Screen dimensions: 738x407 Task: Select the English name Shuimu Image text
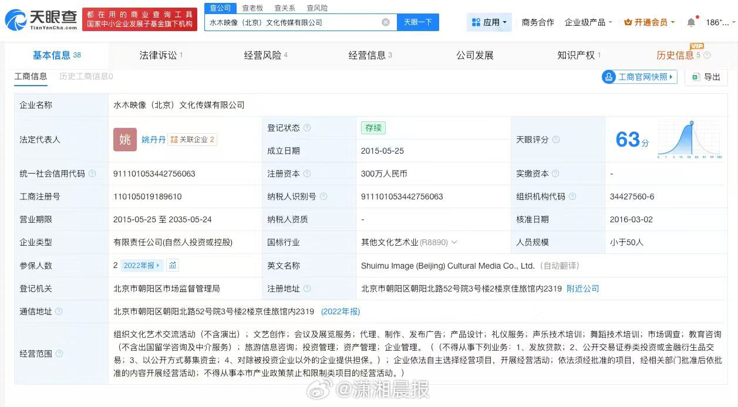click(448, 266)
